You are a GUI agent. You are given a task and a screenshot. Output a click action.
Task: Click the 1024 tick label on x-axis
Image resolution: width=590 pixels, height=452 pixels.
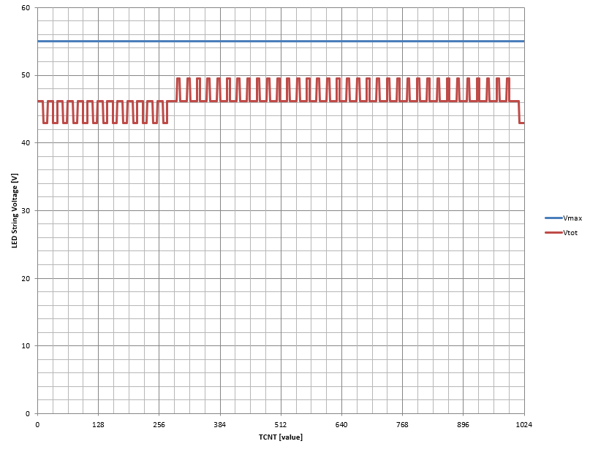523,424
